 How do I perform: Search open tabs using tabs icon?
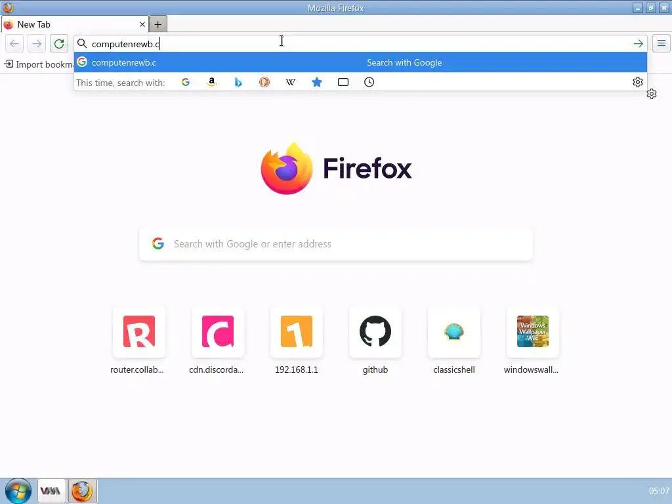pyautogui.click(x=343, y=82)
